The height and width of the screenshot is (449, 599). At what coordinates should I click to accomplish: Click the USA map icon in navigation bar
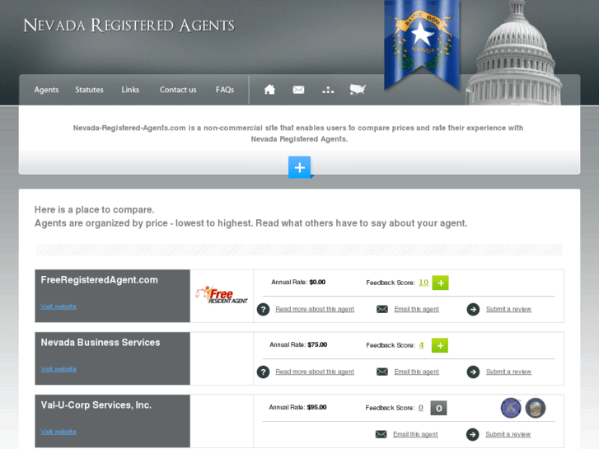pos(358,90)
